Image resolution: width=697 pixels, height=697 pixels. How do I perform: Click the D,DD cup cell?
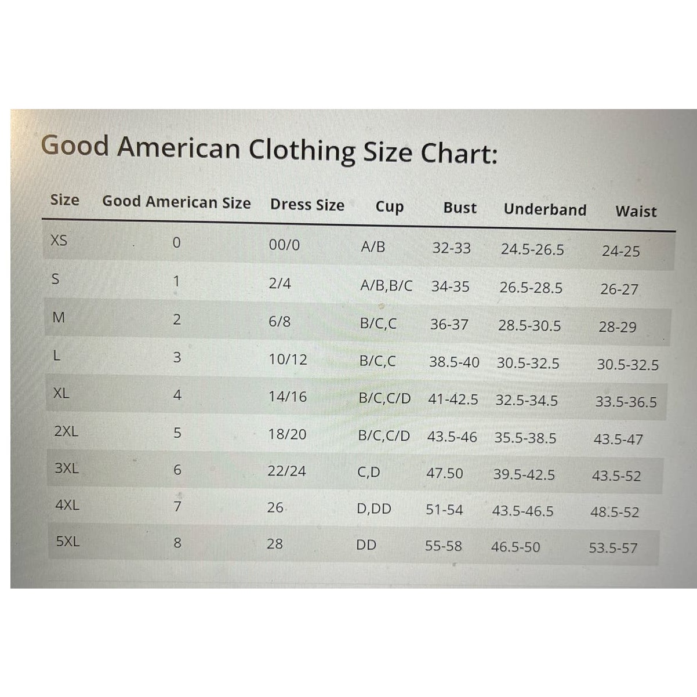click(374, 509)
